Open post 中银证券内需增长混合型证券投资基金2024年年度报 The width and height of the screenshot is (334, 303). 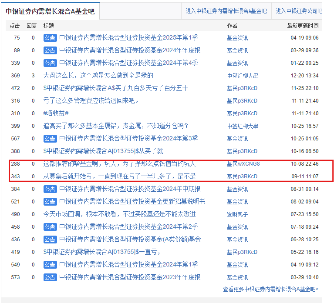130,50
